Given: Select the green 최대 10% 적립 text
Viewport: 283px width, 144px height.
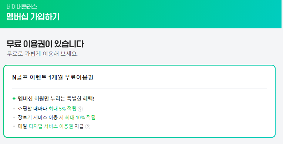Looking at the screenshot, I should pyautogui.click(x=80, y=117).
